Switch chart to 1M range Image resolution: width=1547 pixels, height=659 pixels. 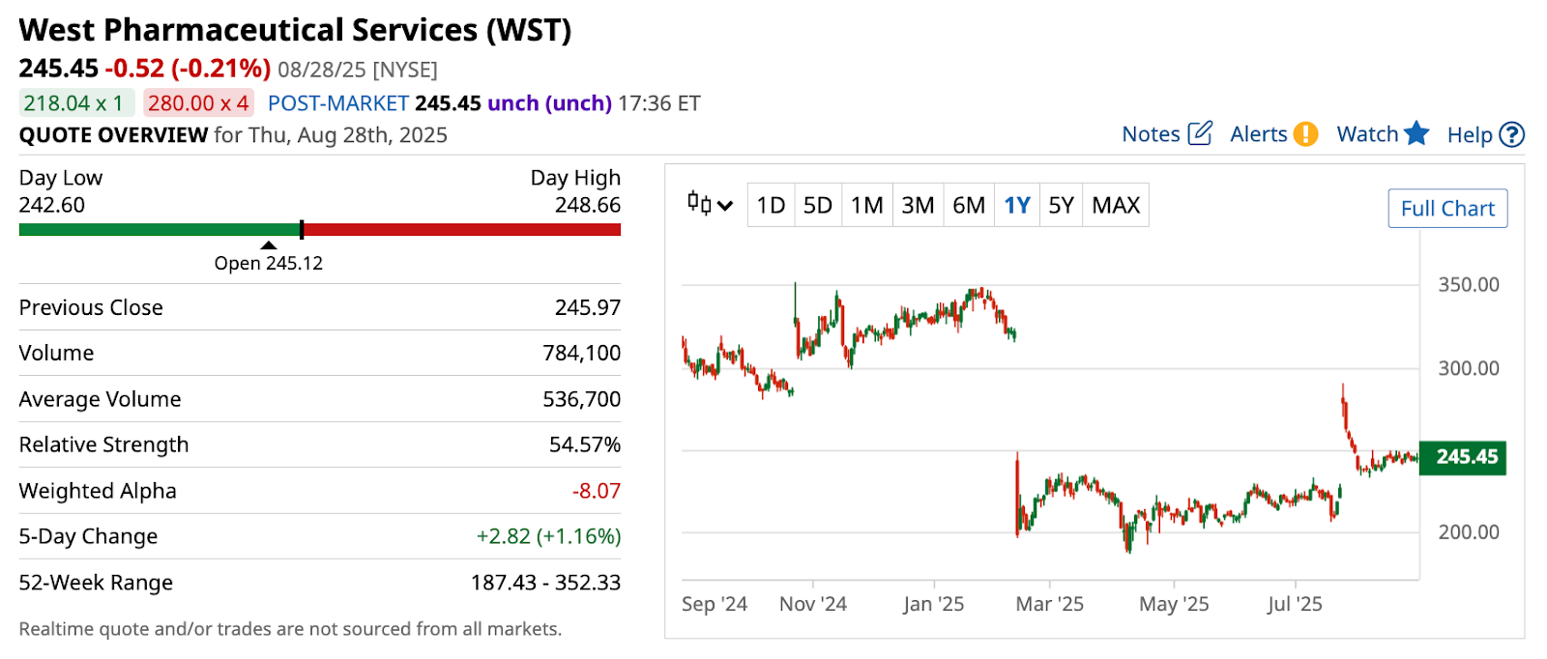(x=867, y=205)
